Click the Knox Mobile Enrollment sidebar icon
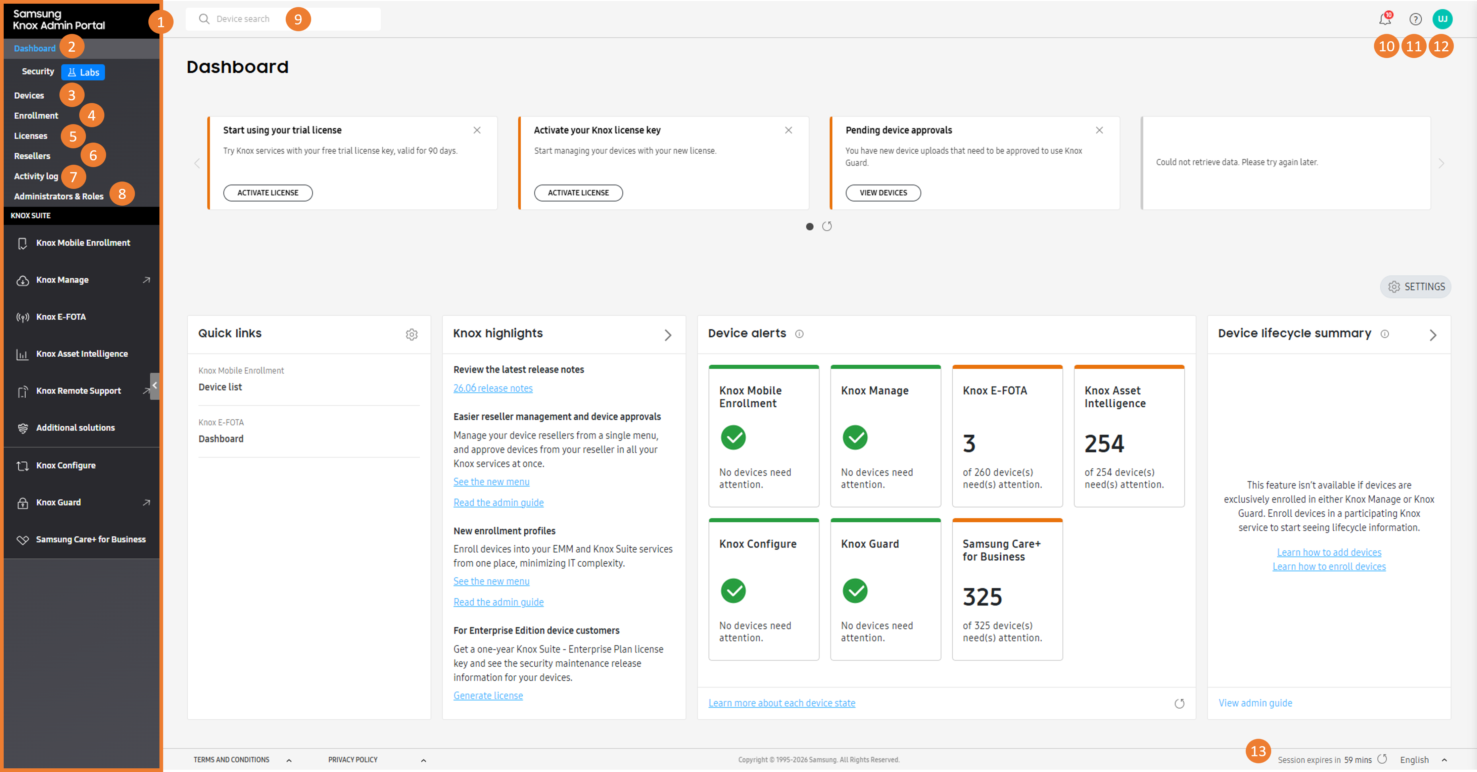This screenshot has width=1477, height=772. [22, 243]
